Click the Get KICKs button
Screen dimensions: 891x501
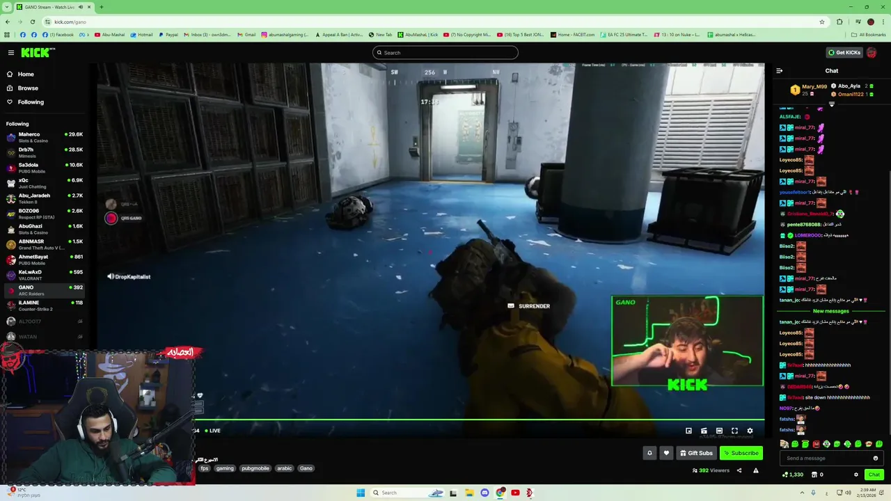coord(844,53)
